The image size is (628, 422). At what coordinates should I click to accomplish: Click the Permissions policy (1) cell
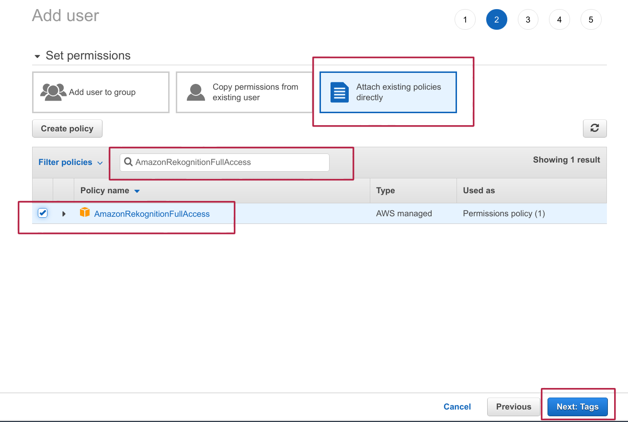coord(504,213)
